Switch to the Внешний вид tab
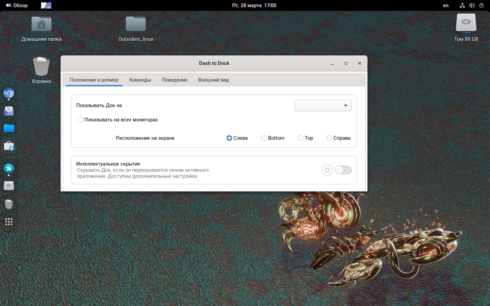This screenshot has width=490, height=306. 214,80
